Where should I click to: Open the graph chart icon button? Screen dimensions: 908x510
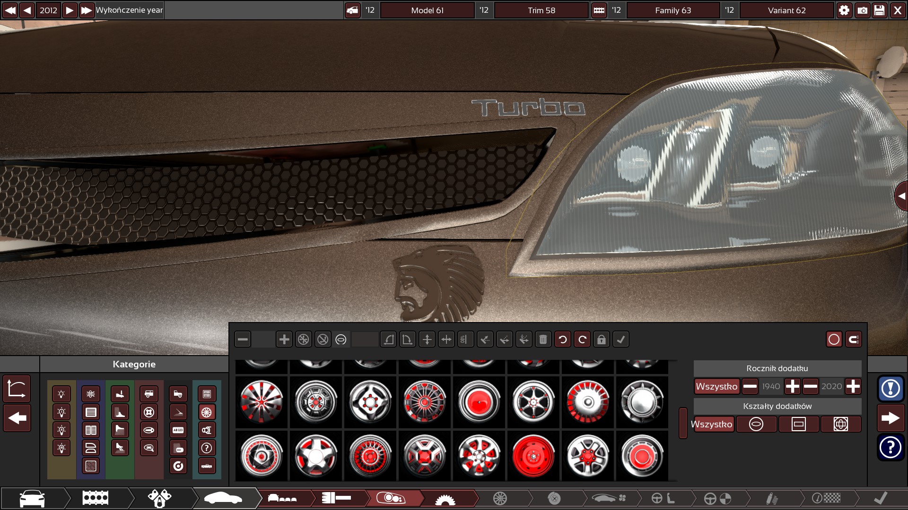[17, 389]
